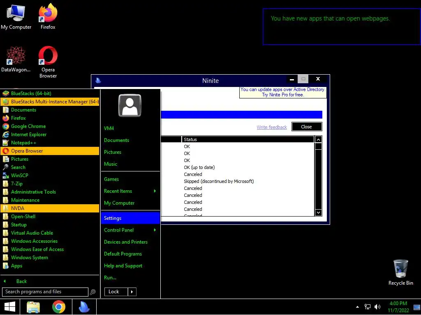Click scroll down arrow in Ninite list
Screen dimensions: 421x315
[318, 213]
